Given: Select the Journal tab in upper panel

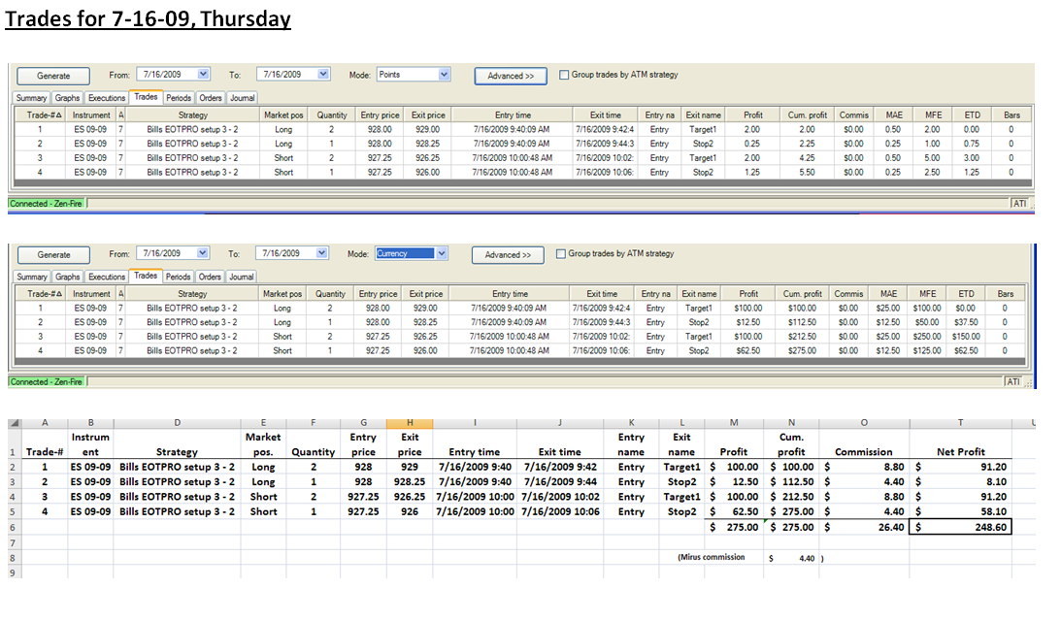Looking at the screenshot, I should (243, 98).
